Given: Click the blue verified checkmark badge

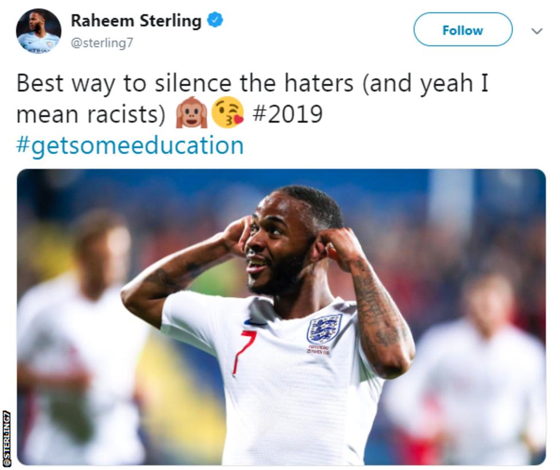Looking at the screenshot, I should (215, 20).
